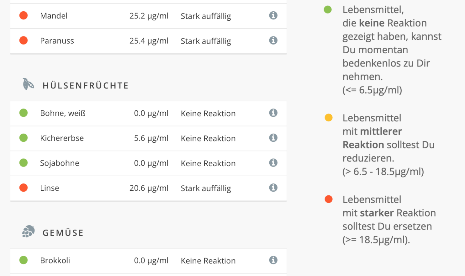Screen dimensions: 465x276
Task: Click the Hülsenfrüchte pea pod icon
Action: (x=28, y=84)
